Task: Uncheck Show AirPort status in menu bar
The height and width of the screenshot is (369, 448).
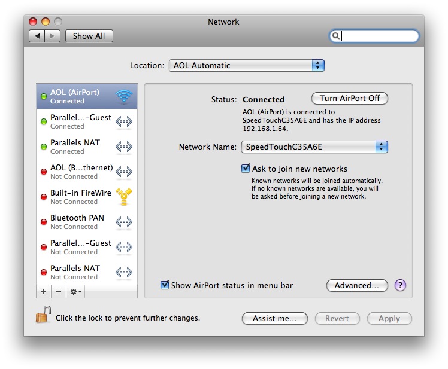Action: coord(165,285)
